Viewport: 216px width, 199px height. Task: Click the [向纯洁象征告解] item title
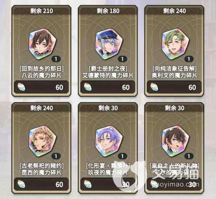[x=174, y=68]
